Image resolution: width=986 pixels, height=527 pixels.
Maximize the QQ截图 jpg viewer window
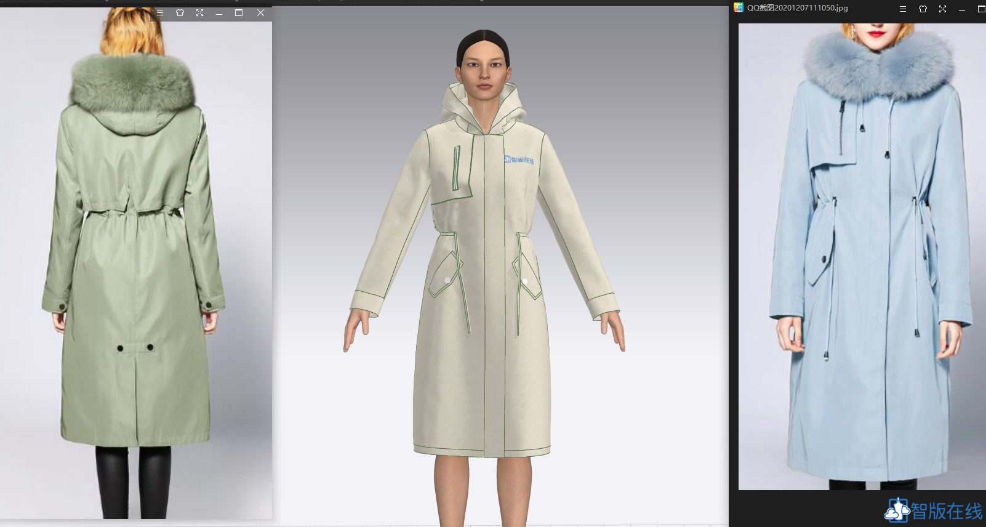(x=981, y=9)
